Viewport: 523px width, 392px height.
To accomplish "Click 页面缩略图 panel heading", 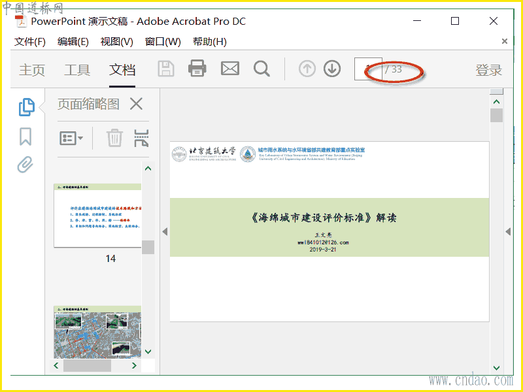I will coord(88,104).
